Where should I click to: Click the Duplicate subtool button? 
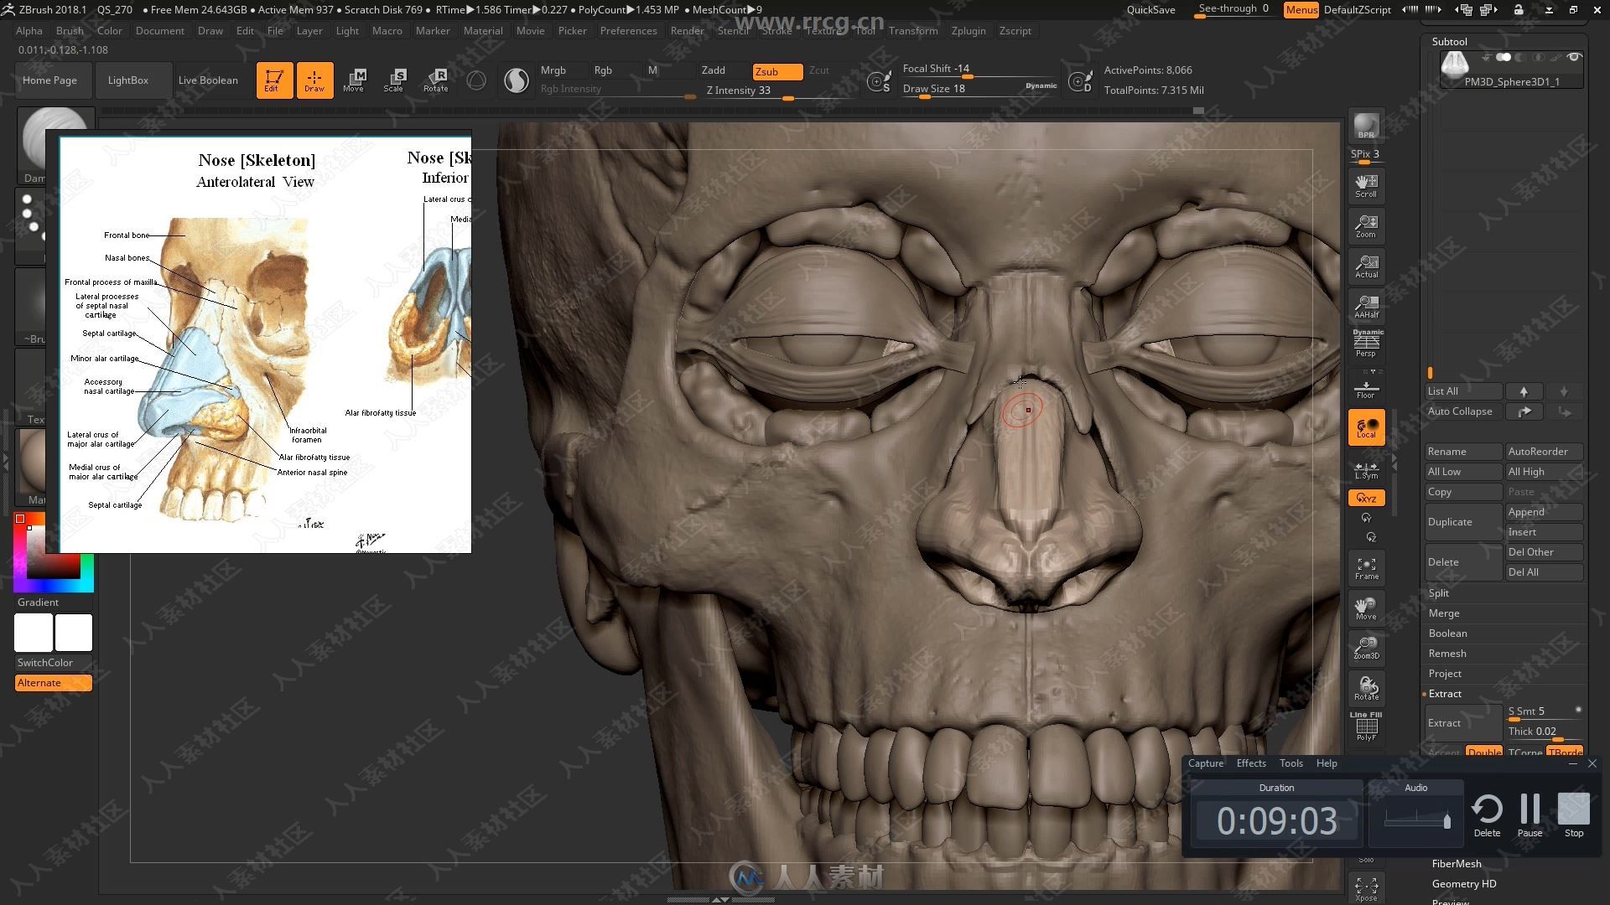pyautogui.click(x=1463, y=522)
